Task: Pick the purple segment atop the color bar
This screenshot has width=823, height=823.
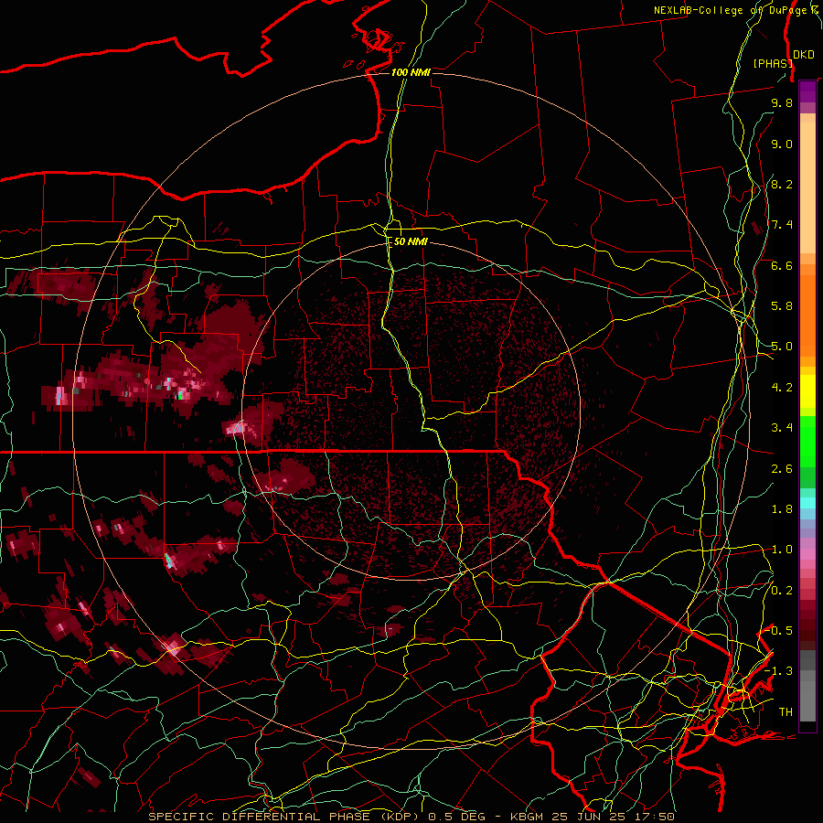Action: tap(807, 92)
